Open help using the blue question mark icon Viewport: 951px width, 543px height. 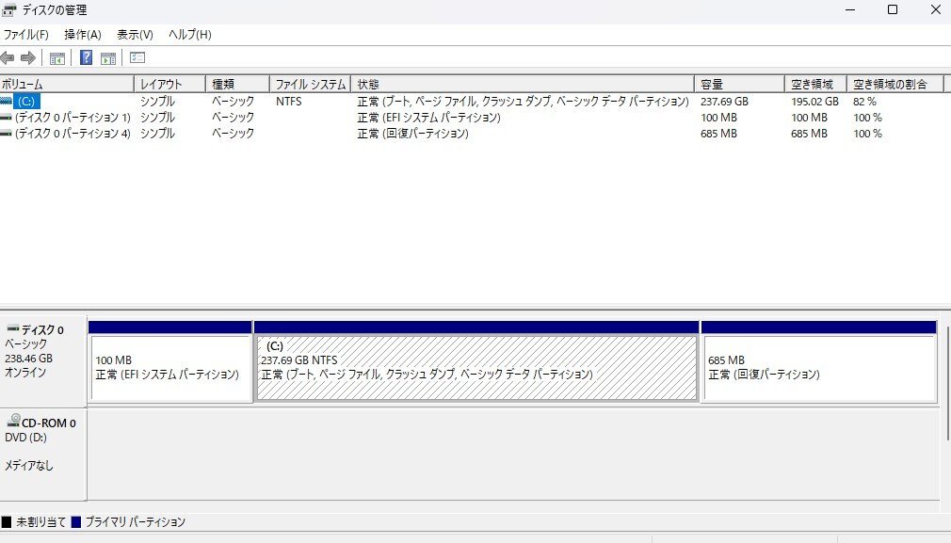tap(86, 57)
